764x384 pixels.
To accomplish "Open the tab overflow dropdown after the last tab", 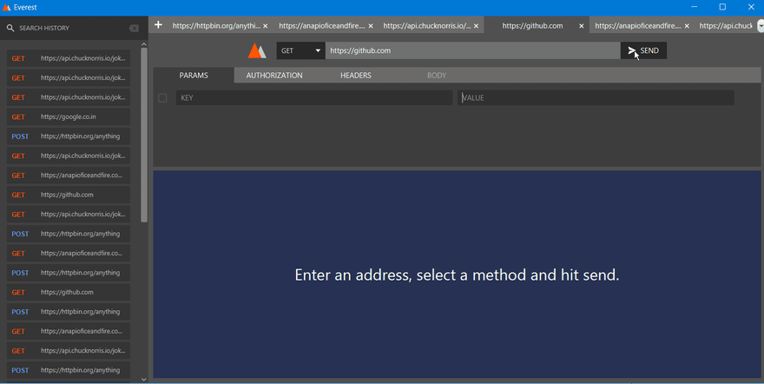I will [x=761, y=26].
